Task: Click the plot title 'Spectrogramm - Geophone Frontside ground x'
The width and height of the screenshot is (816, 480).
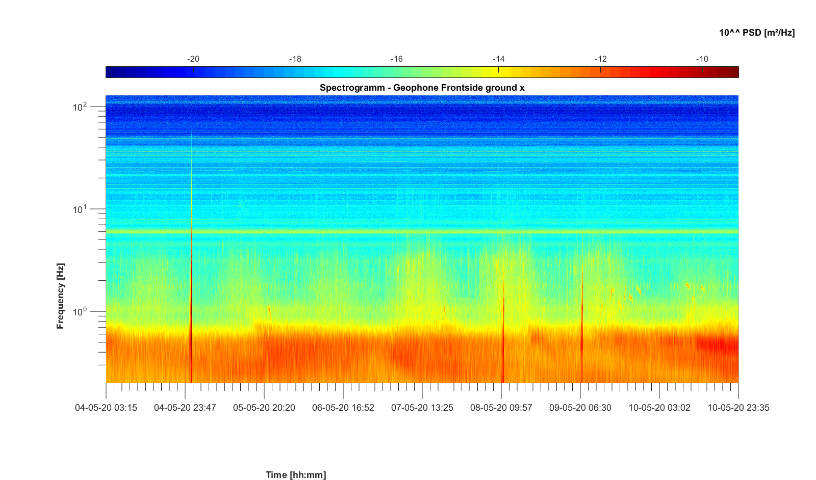Action: tap(422, 88)
